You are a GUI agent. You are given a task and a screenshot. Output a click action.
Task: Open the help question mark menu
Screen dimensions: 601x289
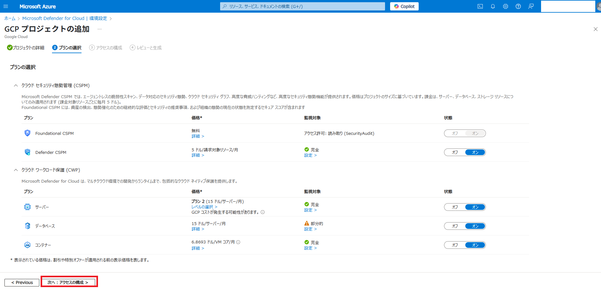518,6
